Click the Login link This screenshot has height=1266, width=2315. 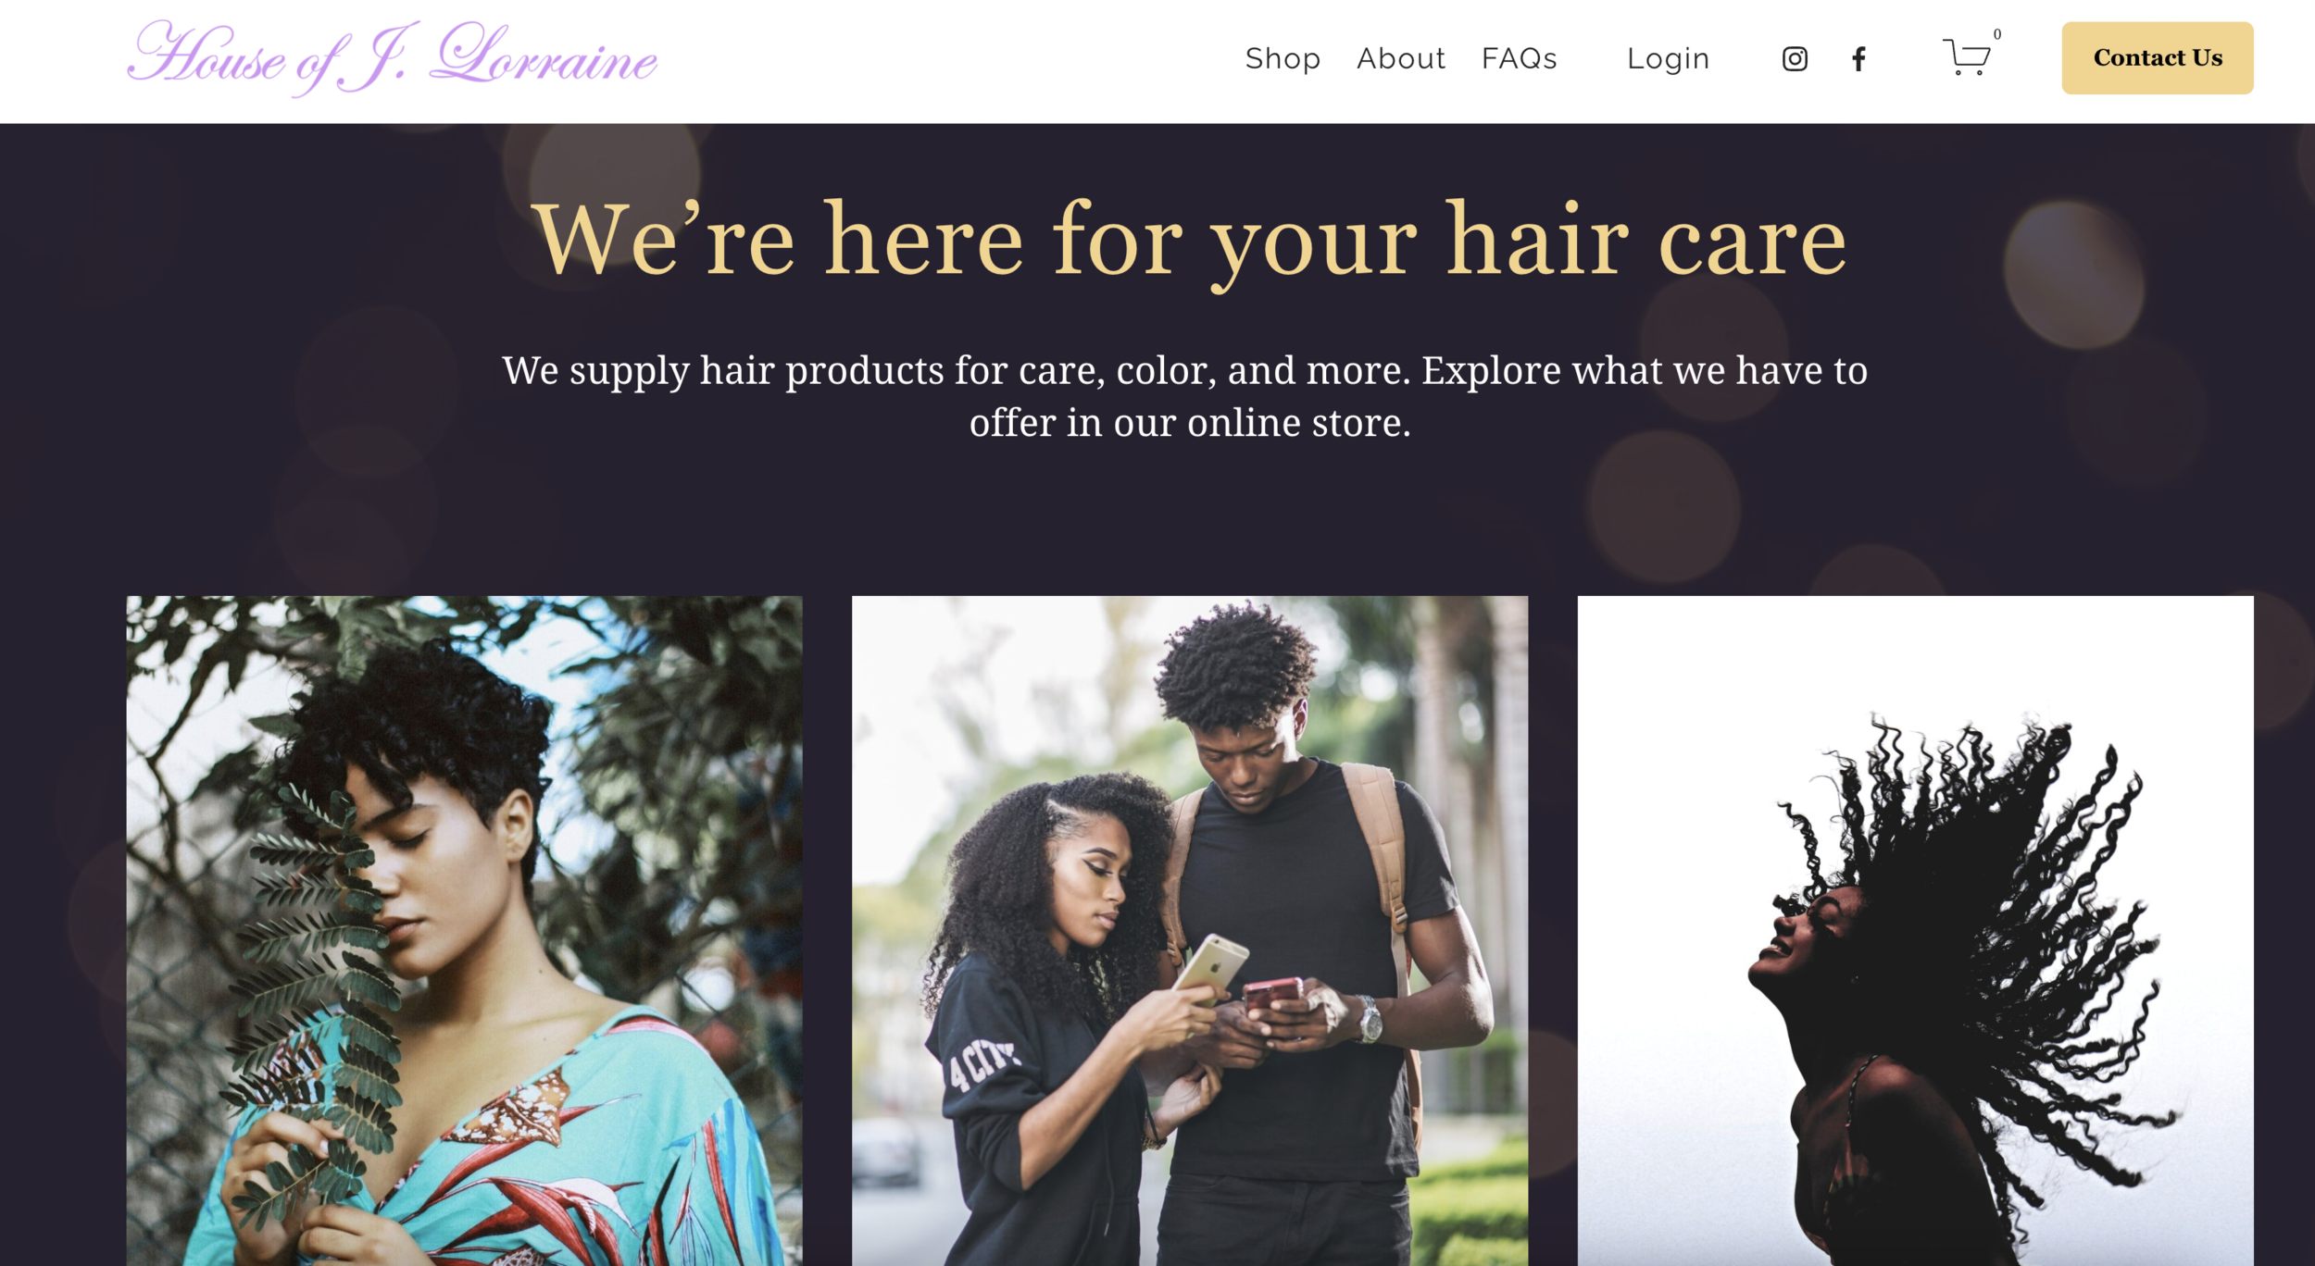point(1669,58)
